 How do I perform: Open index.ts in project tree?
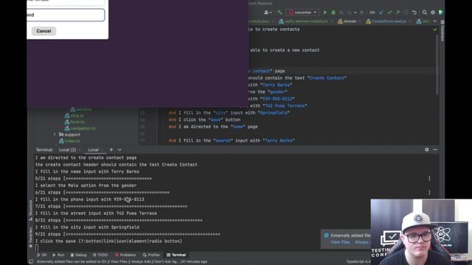69,141
